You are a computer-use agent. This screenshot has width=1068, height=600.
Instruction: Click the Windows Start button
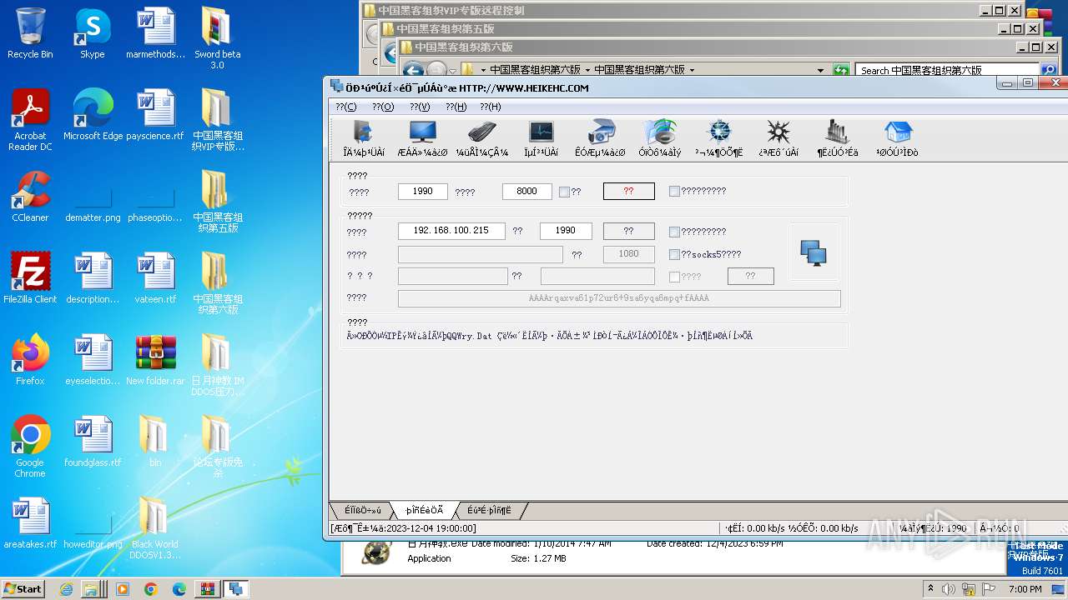point(23,588)
